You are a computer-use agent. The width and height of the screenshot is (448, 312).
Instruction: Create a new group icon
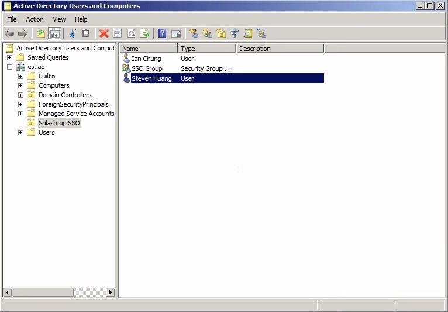[208, 34]
